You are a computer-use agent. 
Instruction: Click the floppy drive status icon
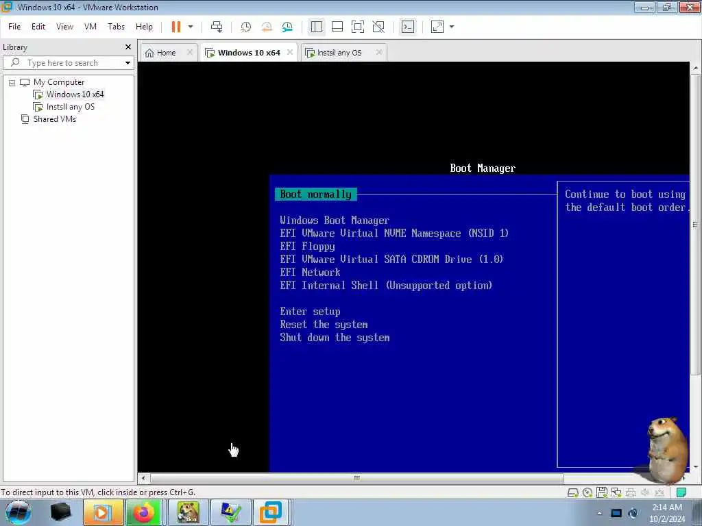[x=602, y=493]
